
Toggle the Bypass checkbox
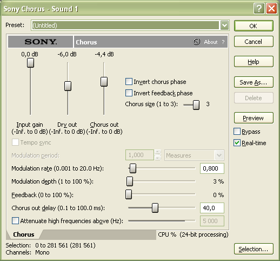pos(237,132)
